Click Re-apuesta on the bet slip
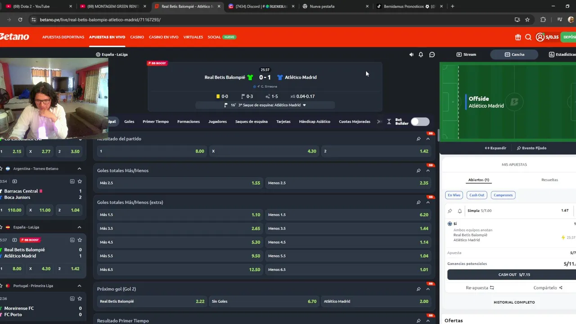The height and width of the screenshot is (324, 576). pyautogui.click(x=480, y=288)
